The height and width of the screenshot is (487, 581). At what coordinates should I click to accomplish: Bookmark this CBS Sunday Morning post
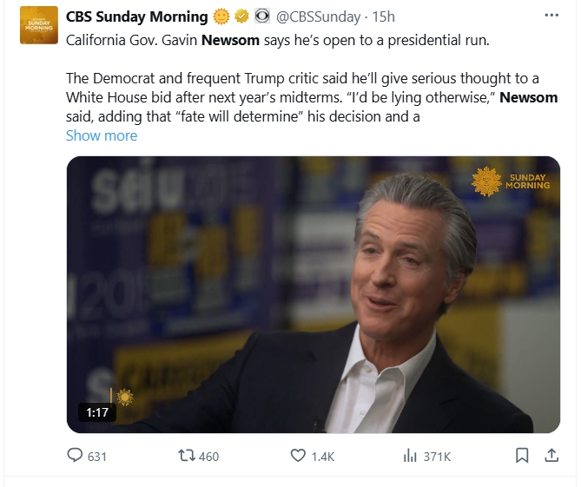[522, 456]
